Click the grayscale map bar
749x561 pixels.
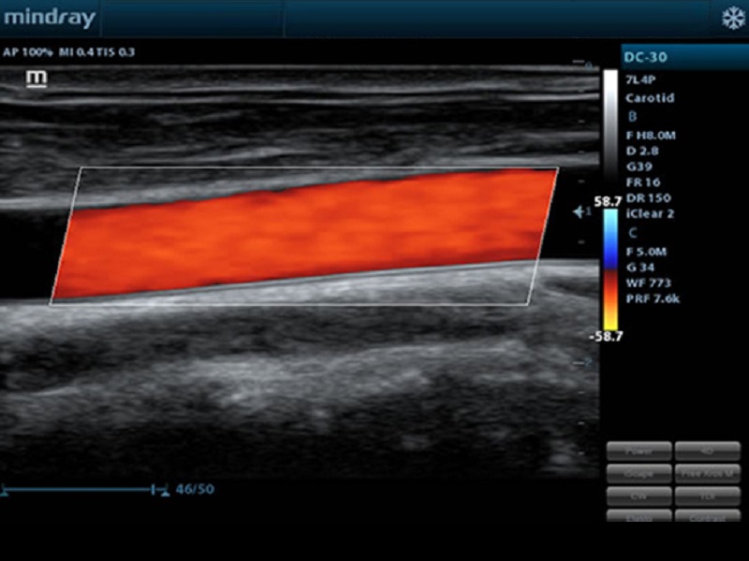(x=610, y=131)
